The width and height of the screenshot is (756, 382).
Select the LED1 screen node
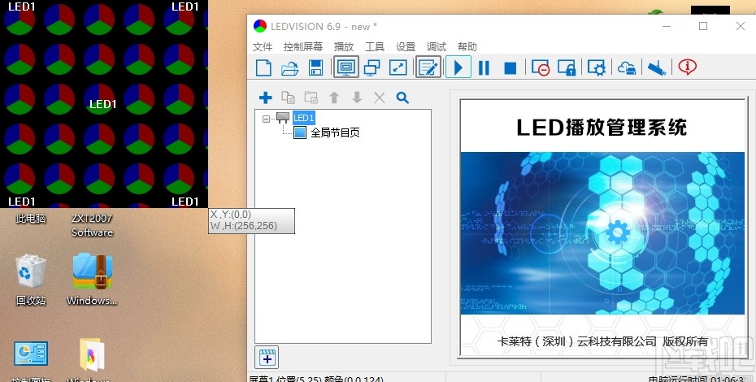303,118
